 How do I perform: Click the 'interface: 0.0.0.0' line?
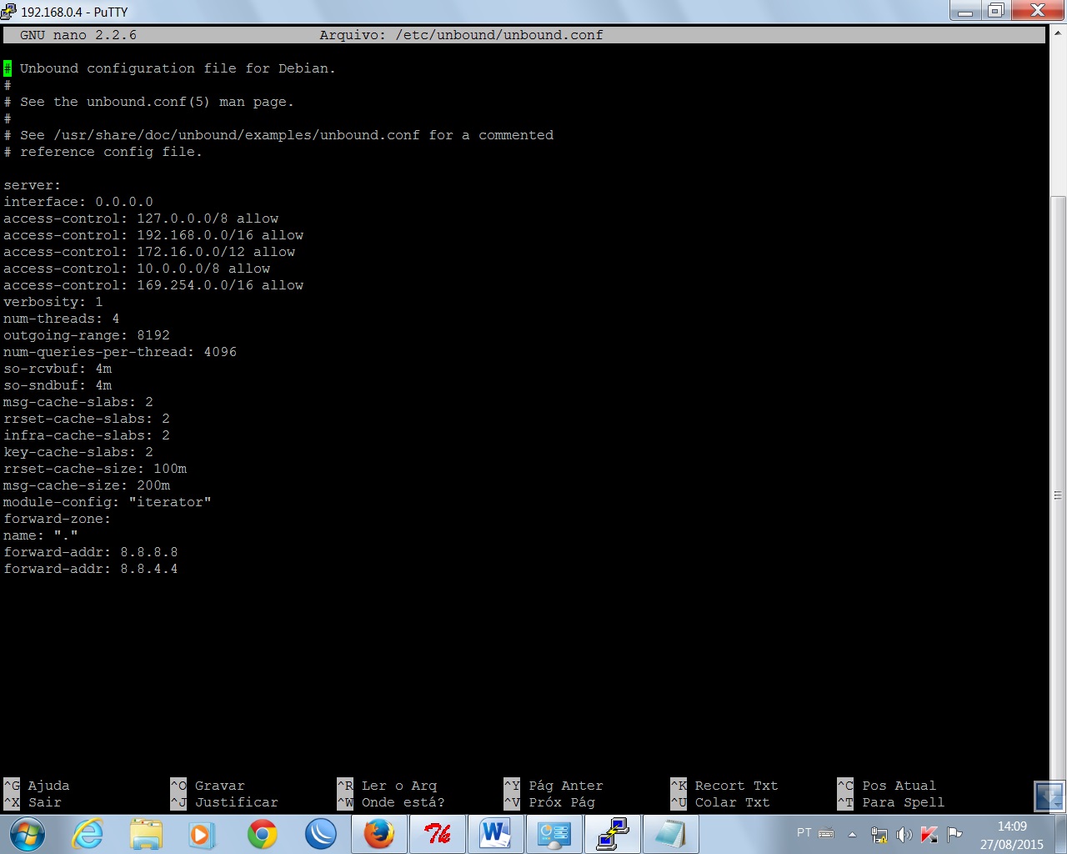click(78, 202)
